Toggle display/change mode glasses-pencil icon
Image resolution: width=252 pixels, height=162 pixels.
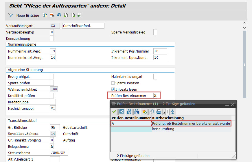[x=10, y=15]
